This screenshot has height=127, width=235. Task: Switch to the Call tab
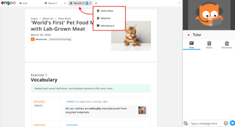(x=23, y=3)
